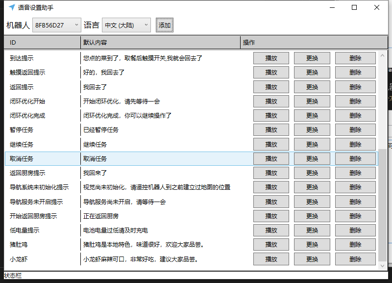Replace the 触摸返回提示 audio with 更换
392x283 pixels.
point(312,72)
